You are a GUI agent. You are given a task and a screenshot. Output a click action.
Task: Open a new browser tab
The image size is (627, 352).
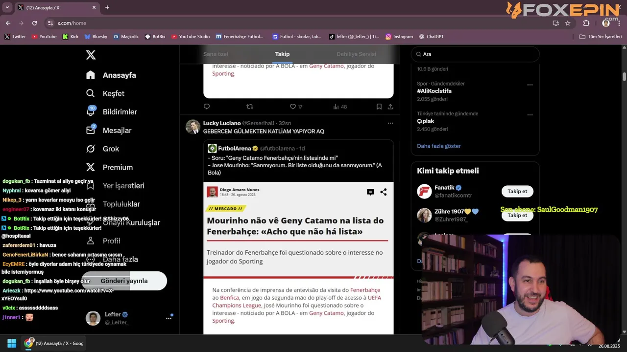tap(107, 7)
